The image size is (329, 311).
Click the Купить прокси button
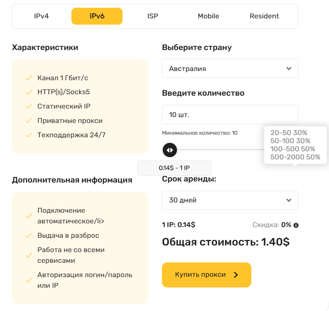click(206, 275)
